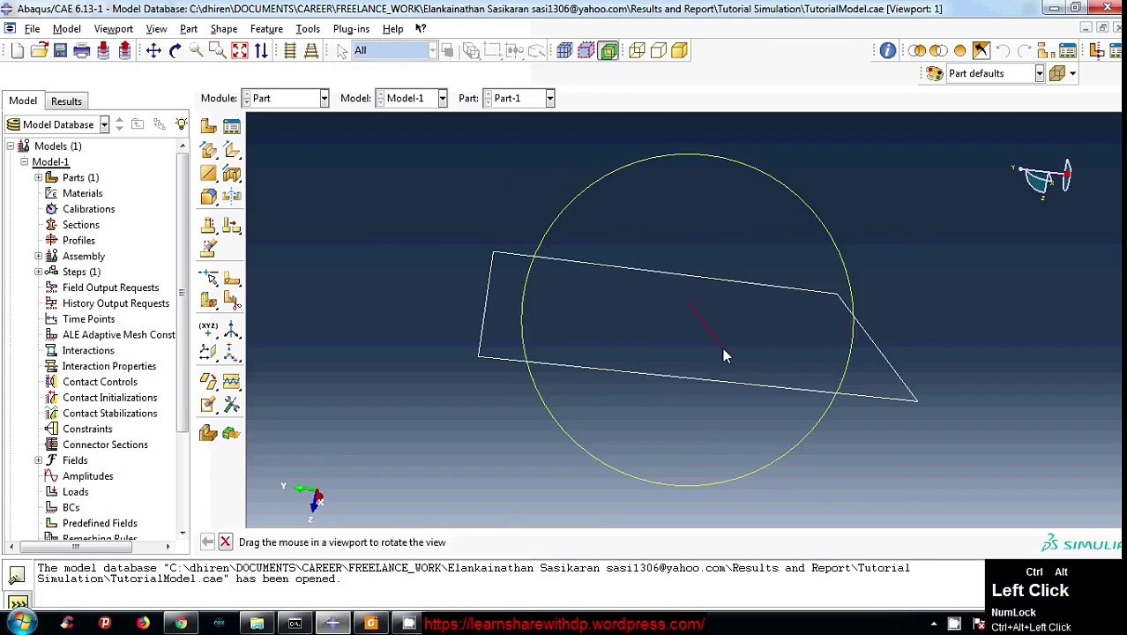This screenshot has width=1127, height=635.
Task: Open the learnsharewithdp.wordpress.com link
Action: click(564, 624)
